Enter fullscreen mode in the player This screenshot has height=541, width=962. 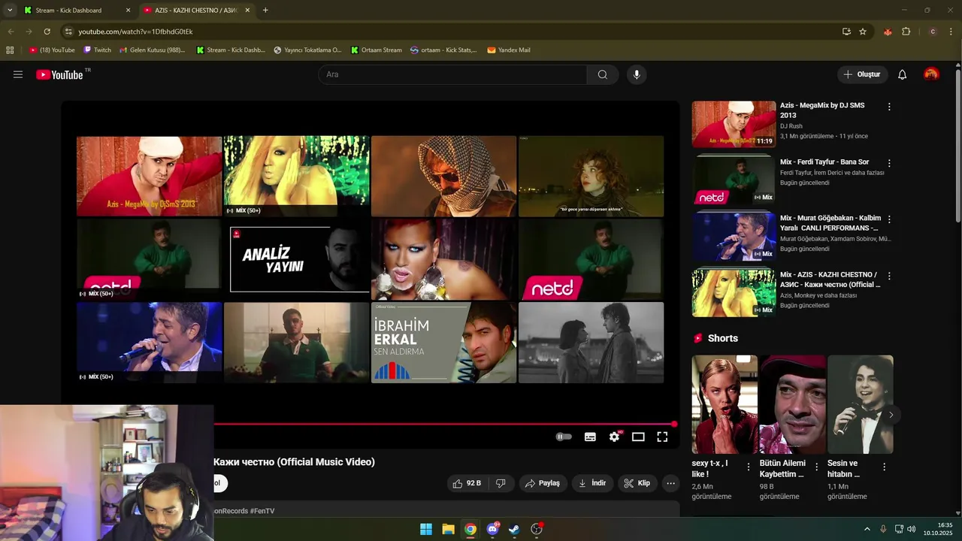pos(662,437)
